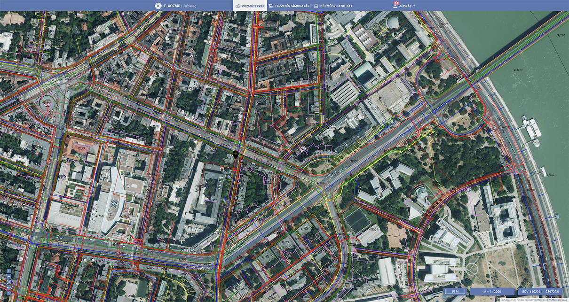This screenshot has width=569, height=302.
Task: Zoom in with the plus button
Action: (9, 271)
